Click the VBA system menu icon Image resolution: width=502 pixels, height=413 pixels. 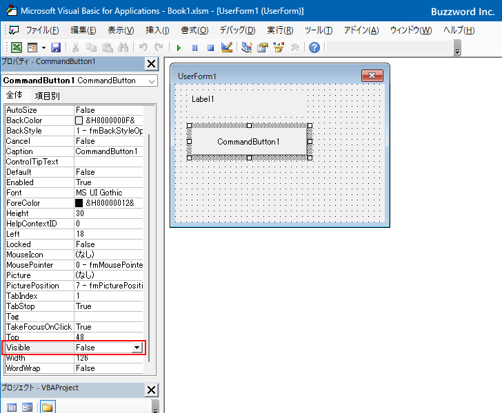click(14, 30)
